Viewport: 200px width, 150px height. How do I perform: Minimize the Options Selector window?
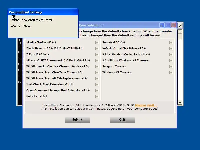(x=162, y=25)
